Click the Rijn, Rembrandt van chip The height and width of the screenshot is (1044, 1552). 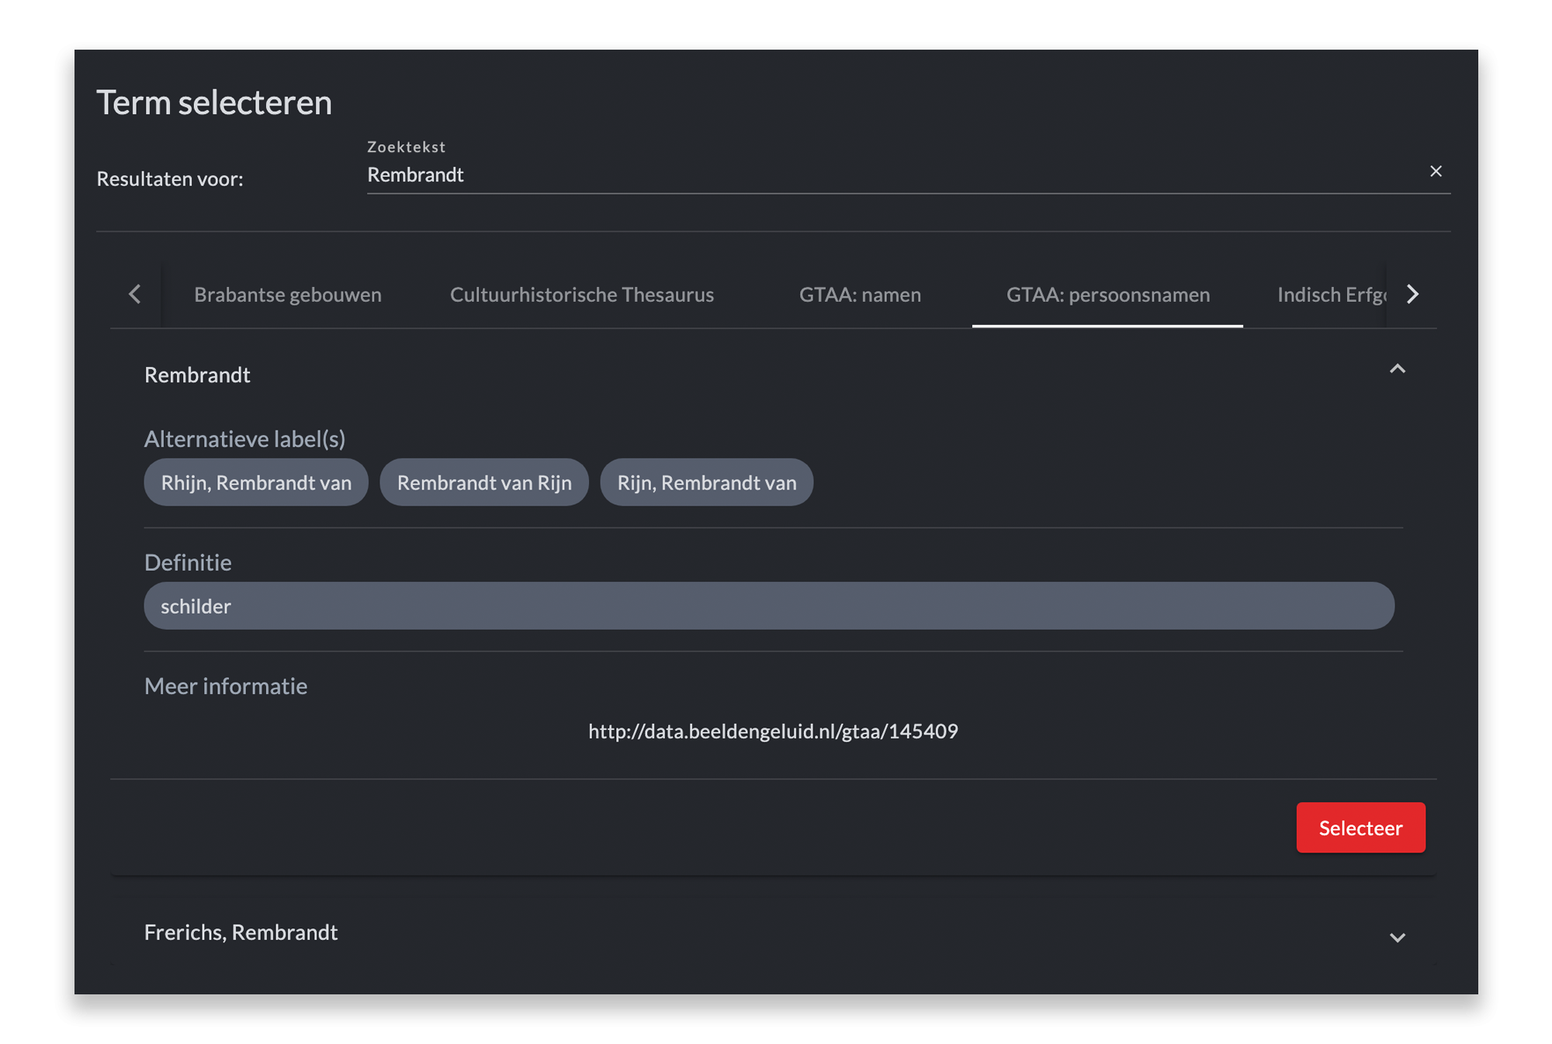[x=706, y=482]
